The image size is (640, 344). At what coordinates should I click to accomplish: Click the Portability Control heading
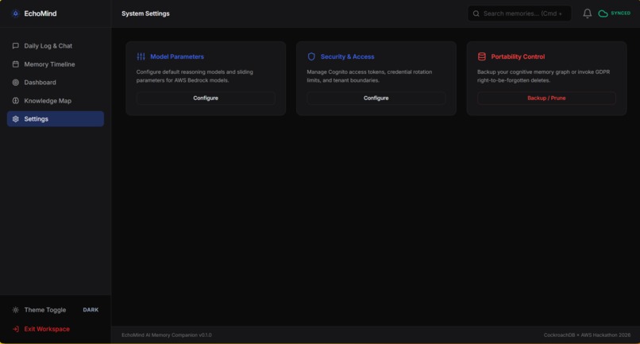pyautogui.click(x=518, y=56)
